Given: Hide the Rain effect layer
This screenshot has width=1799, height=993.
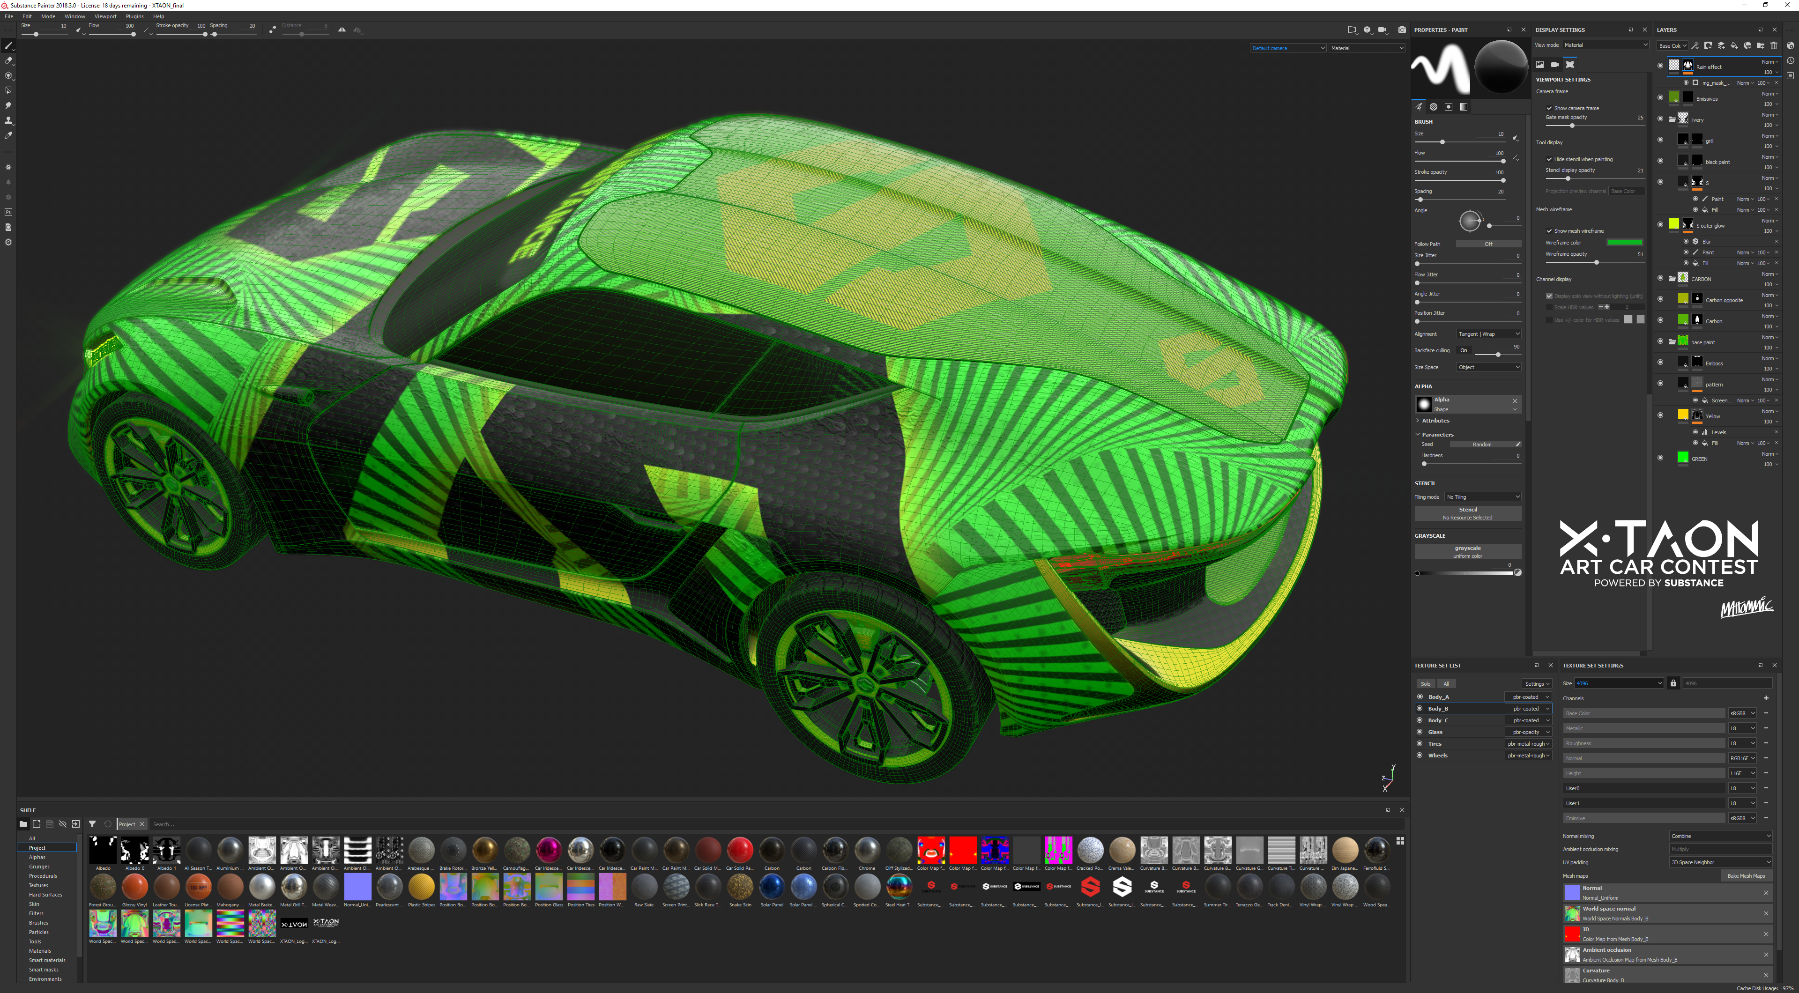Looking at the screenshot, I should (x=1661, y=66).
